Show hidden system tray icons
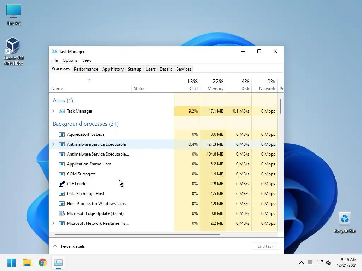Image resolution: width=362 pixels, height=271 pixels. point(301,263)
